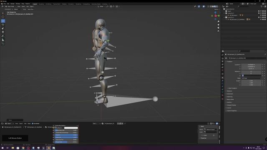Viewport: 267px width, 150px height.
Task: Open viewport Options dropdown
Action: point(217,9)
